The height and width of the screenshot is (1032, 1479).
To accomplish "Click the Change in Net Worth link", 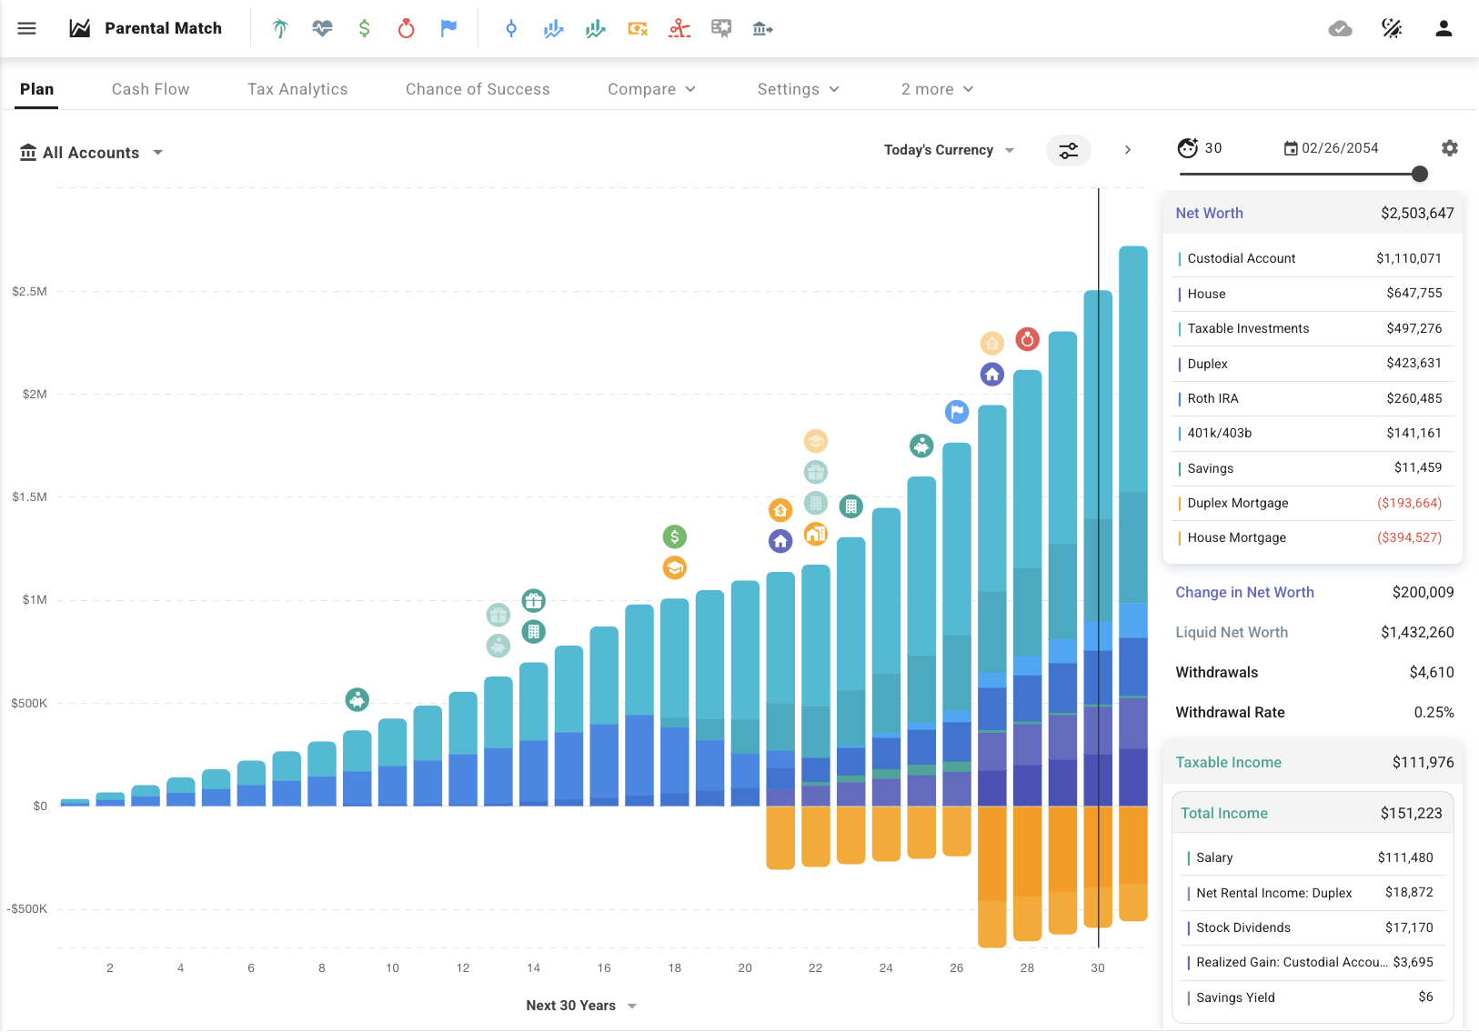I will coord(1244,592).
